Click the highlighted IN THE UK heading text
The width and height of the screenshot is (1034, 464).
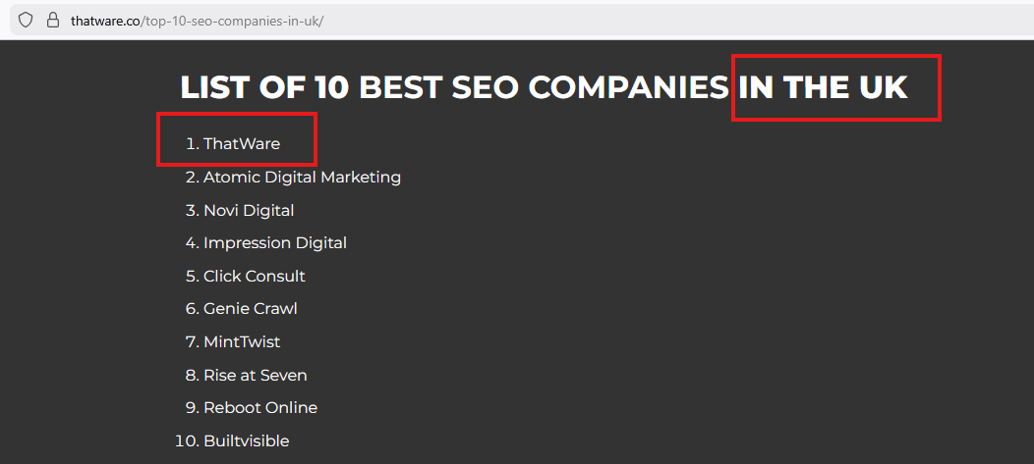click(x=824, y=87)
